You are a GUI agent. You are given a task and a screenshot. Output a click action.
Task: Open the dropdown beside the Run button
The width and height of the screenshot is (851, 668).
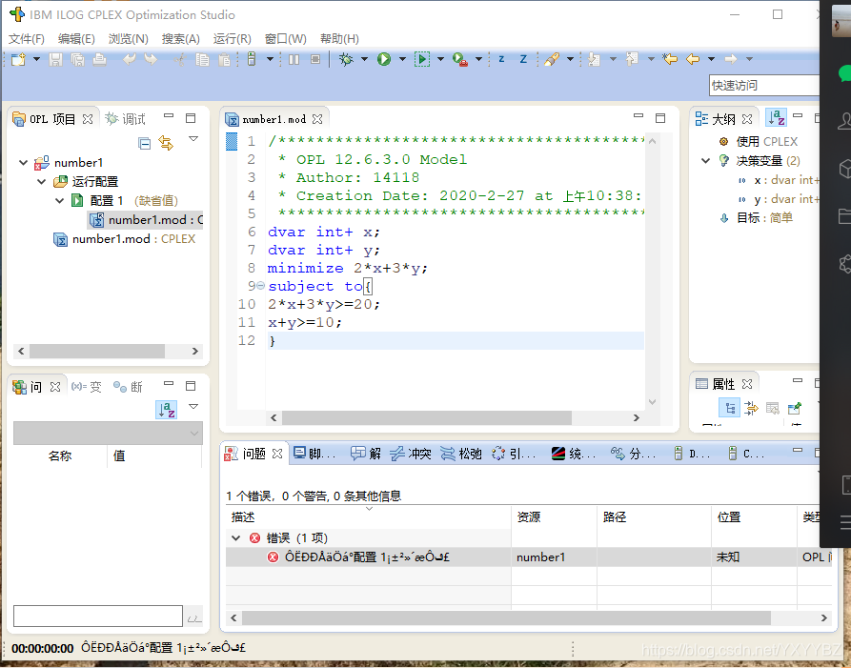[x=402, y=59]
